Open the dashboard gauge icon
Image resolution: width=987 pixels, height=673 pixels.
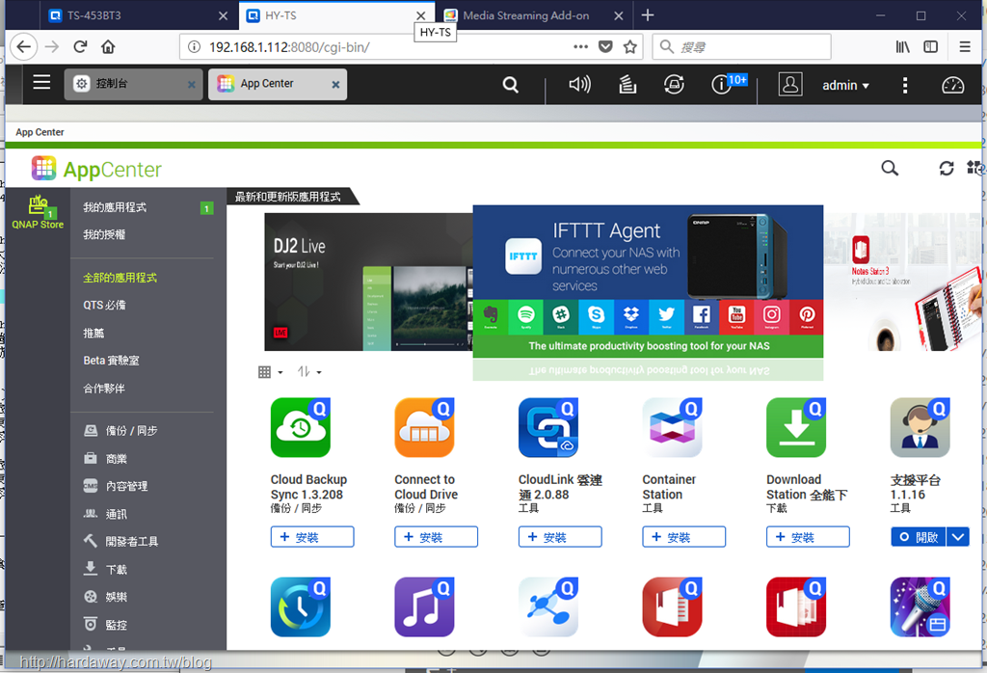[952, 85]
